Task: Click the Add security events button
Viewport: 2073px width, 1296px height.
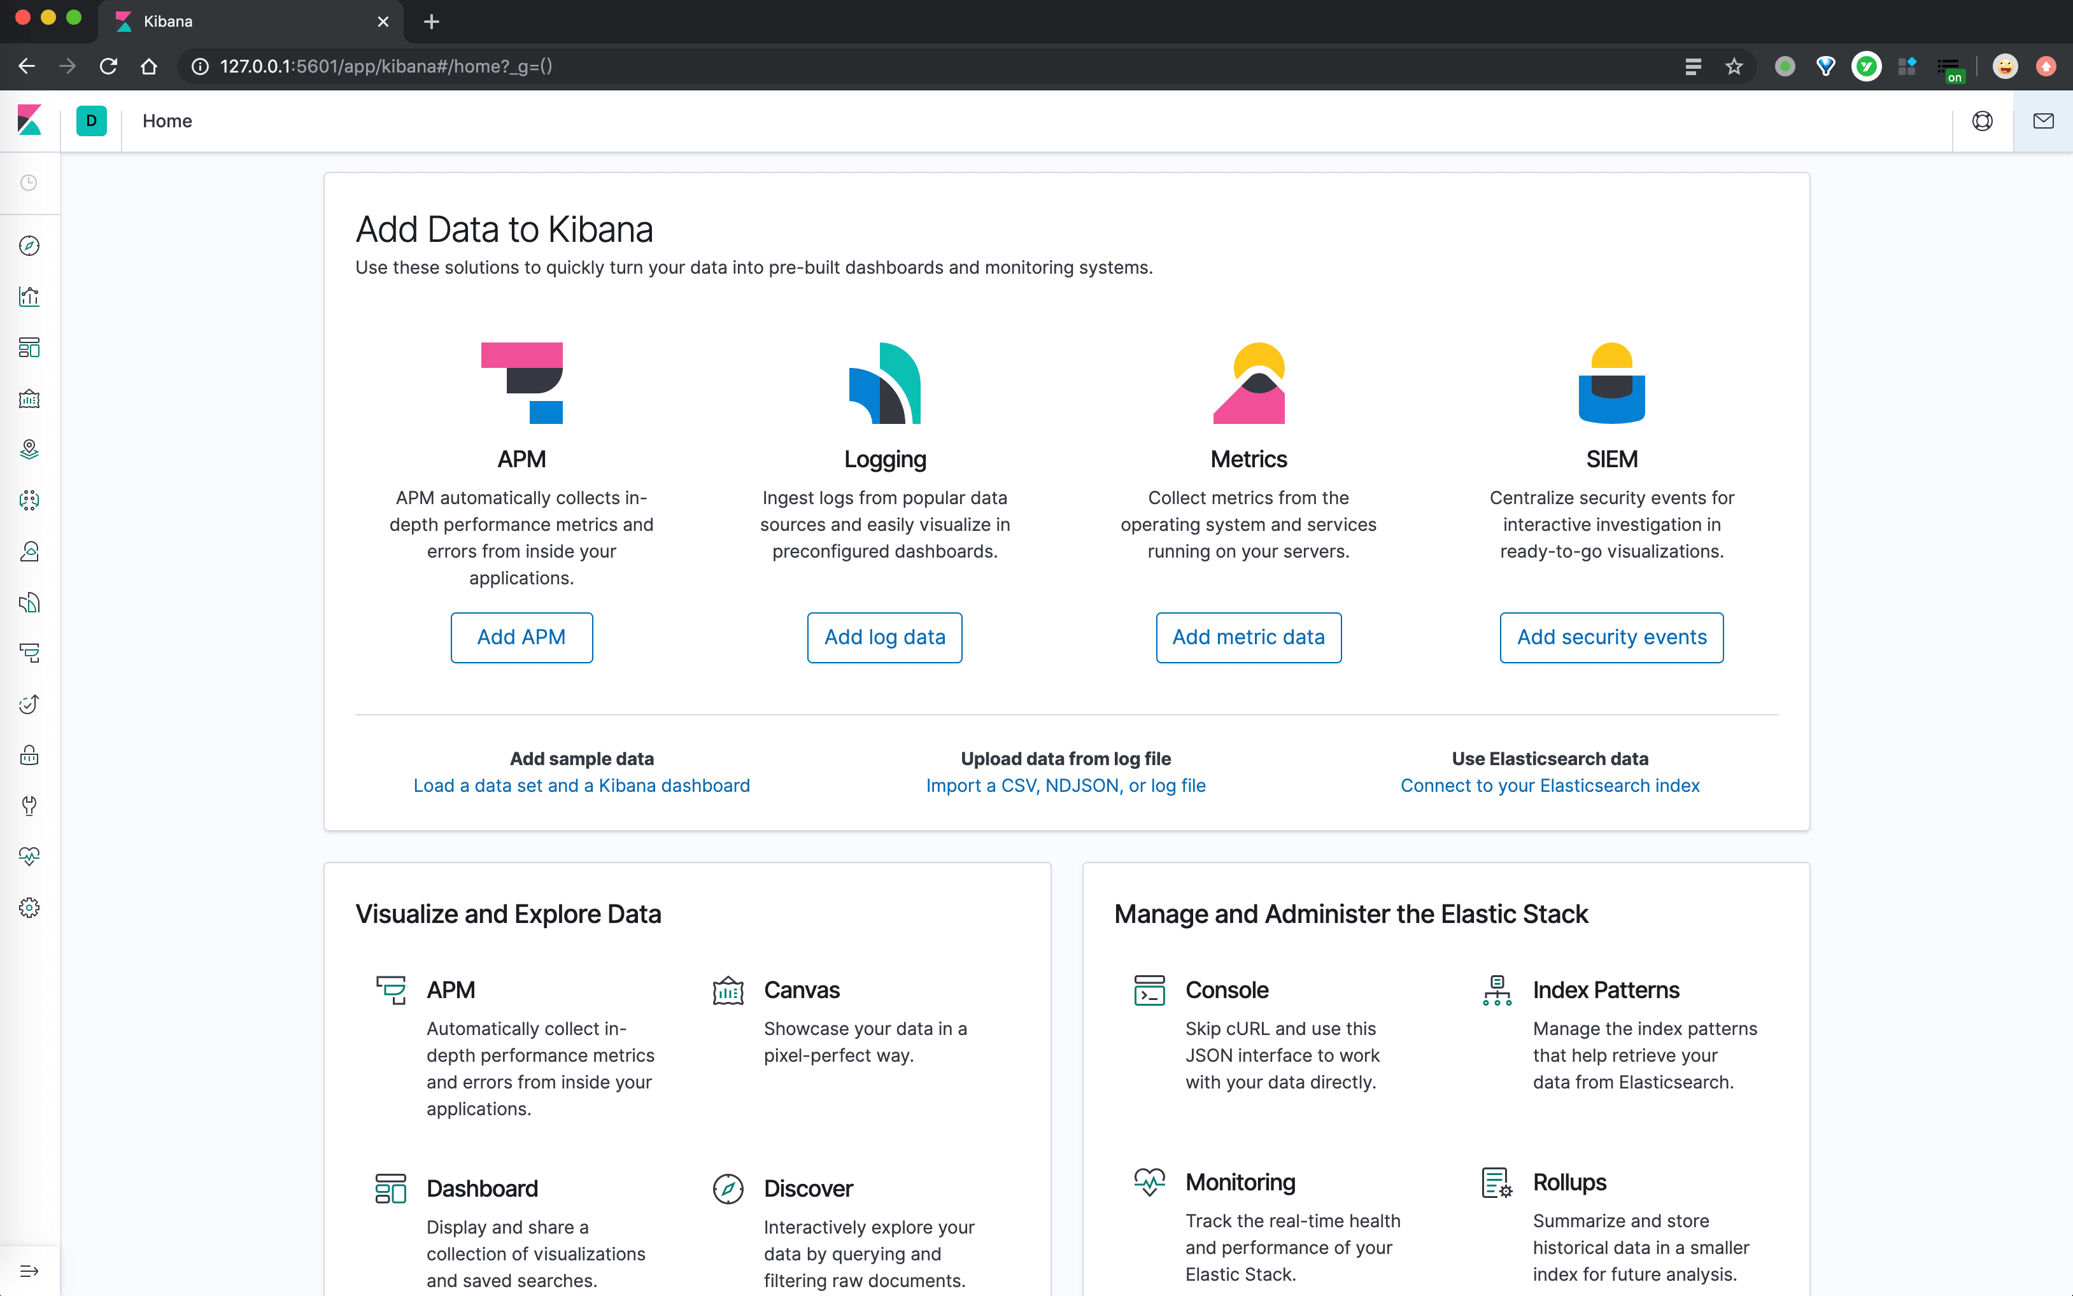Action: tap(1612, 637)
